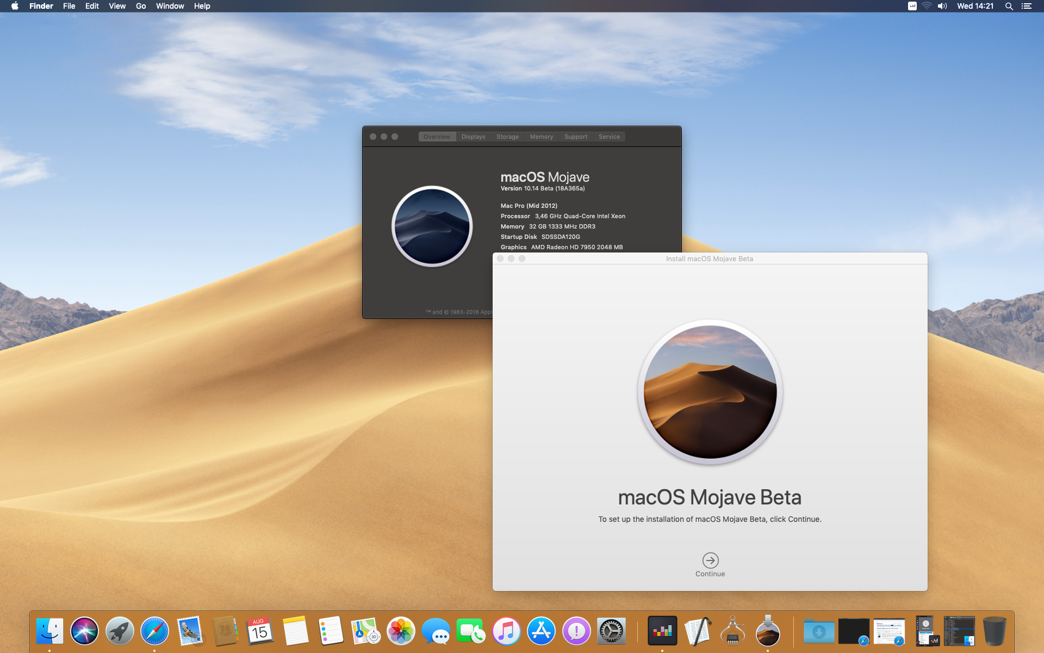Open System Preferences gear icon
1044x653 pixels.
point(611,631)
